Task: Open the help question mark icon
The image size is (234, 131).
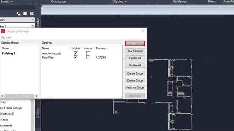Action: point(32,14)
